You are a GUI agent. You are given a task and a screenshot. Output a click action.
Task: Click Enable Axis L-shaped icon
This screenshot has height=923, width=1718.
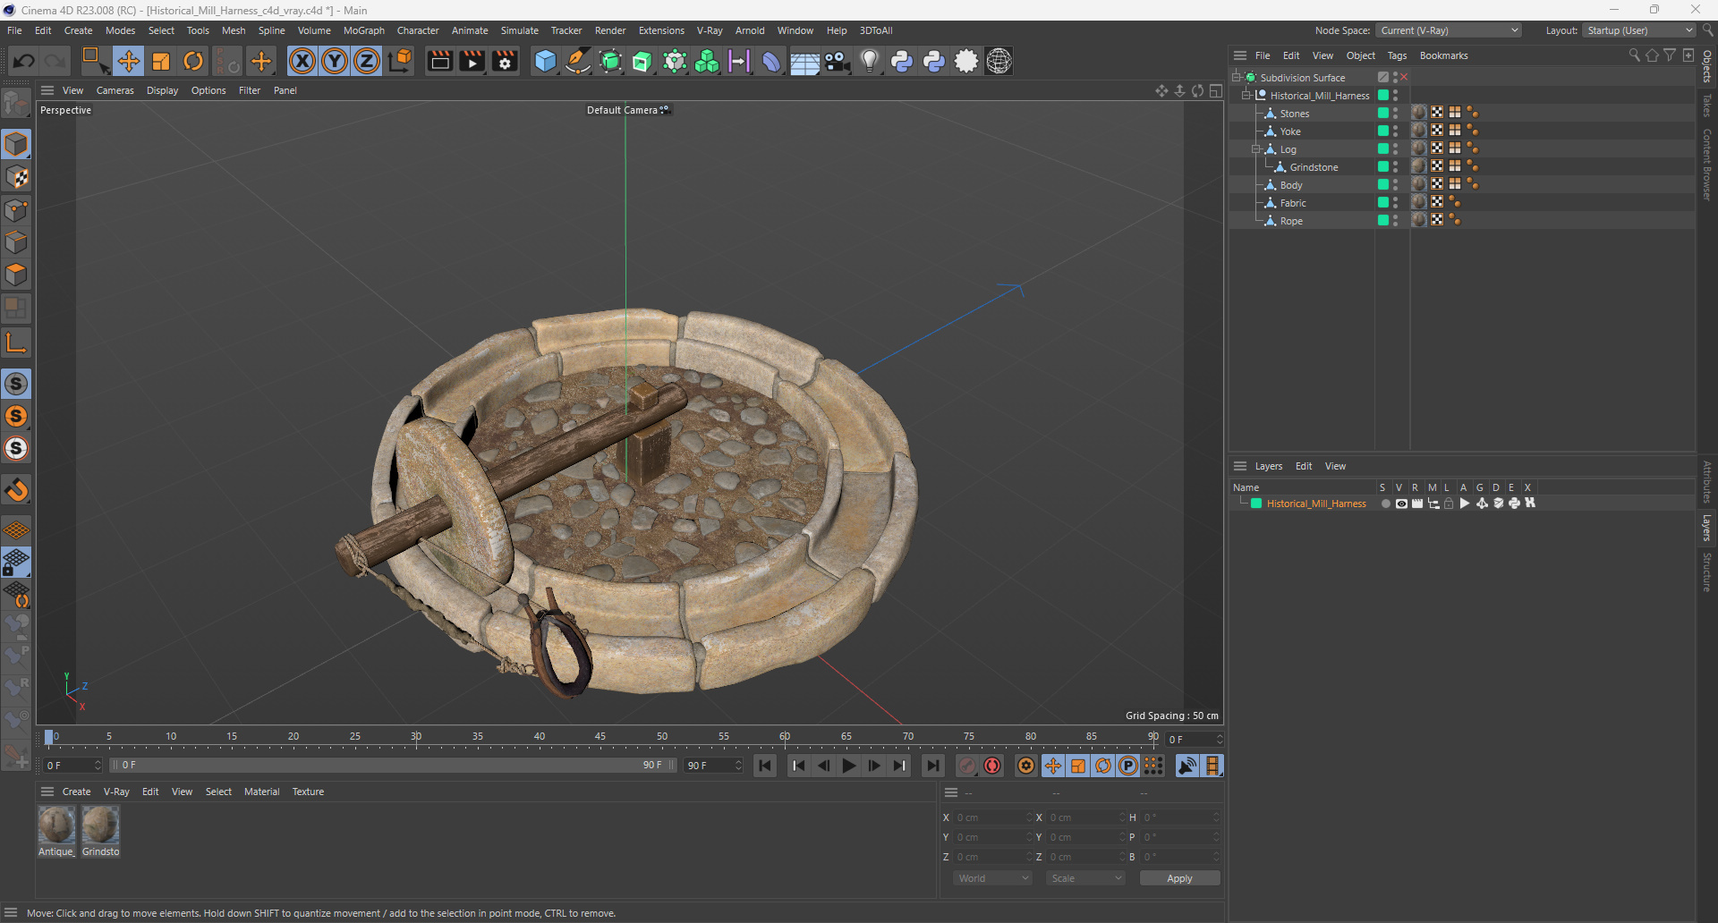[16, 343]
